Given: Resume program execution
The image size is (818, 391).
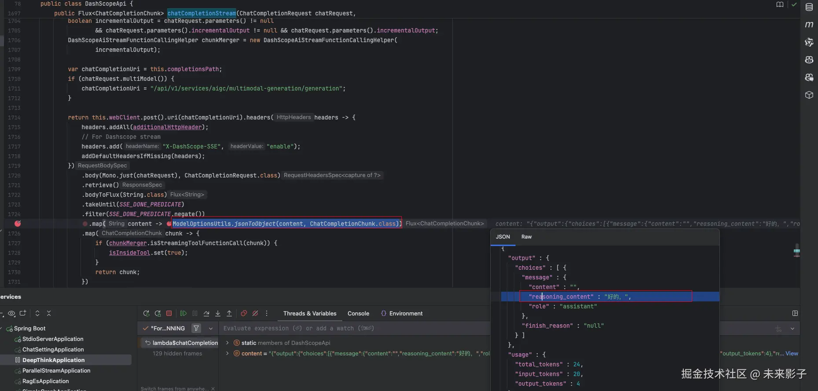Looking at the screenshot, I should [183, 313].
